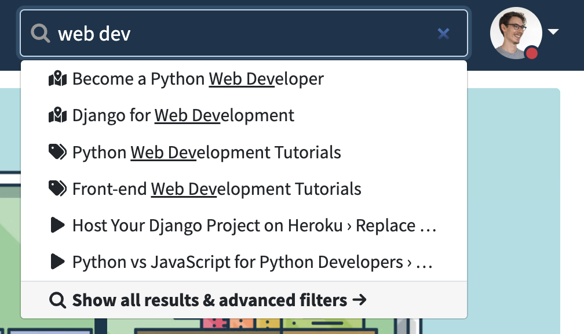The image size is (584, 334).
Task: Clear the search with the X icon
Action: [444, 33]
